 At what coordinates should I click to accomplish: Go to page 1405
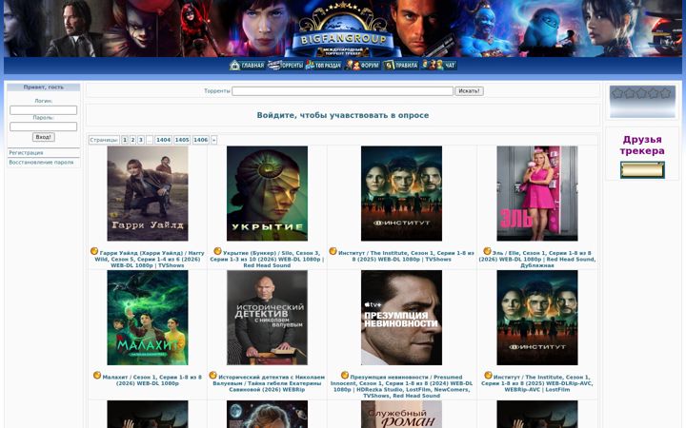[182, 140]
